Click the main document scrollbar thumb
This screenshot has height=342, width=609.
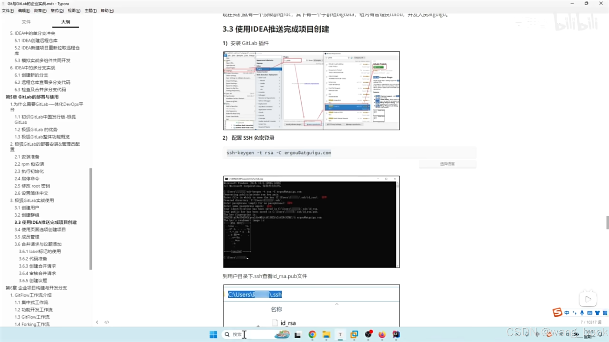(x=607, y=222)
